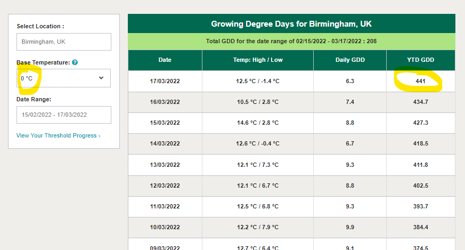Select the Daily GDD column header
The image size is (465, 250).
tap(349, 60)
